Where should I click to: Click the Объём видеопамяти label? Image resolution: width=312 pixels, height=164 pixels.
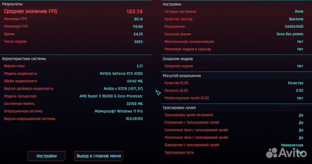[x=20, y=81]
